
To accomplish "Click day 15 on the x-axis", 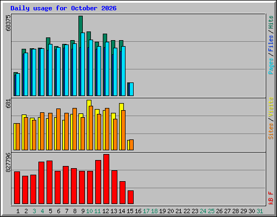I will (130, 211).
